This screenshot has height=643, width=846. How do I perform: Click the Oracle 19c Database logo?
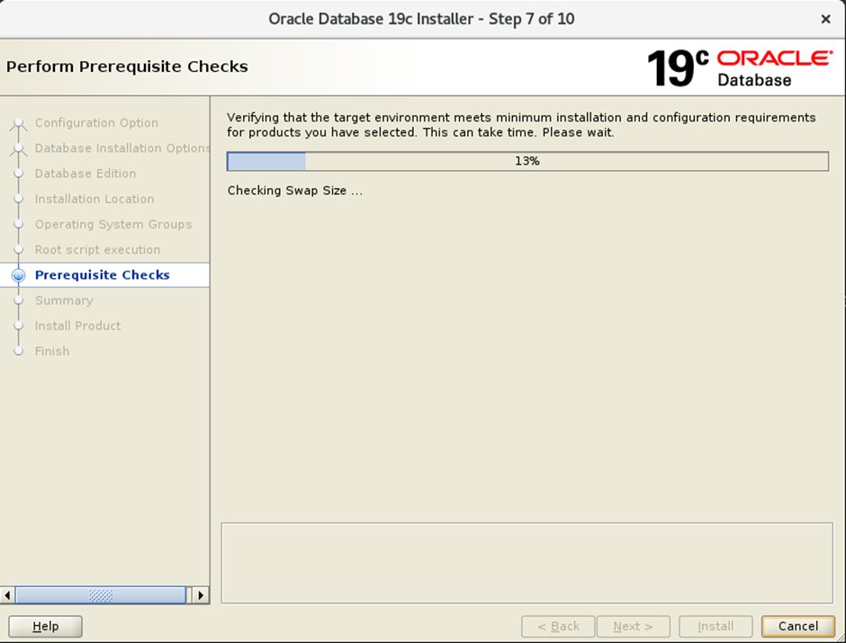740,68
